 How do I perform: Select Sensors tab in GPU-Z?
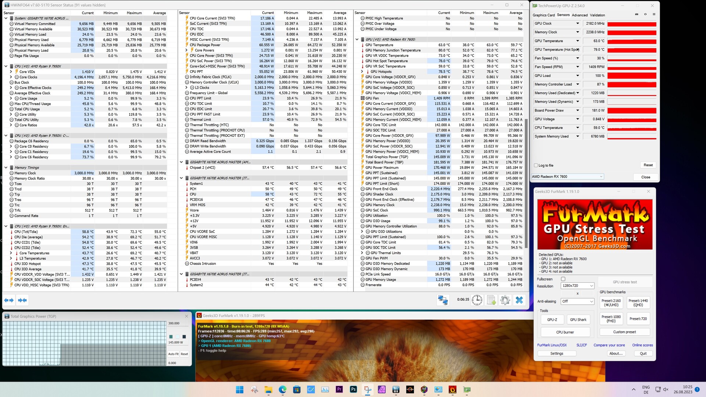563,15
